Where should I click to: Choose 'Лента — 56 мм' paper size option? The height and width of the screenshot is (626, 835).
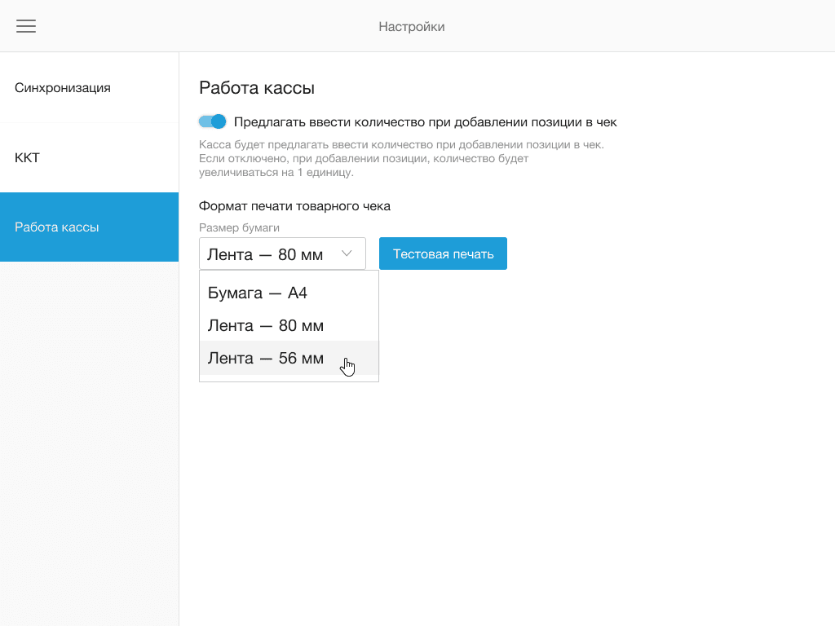point(266,358)
